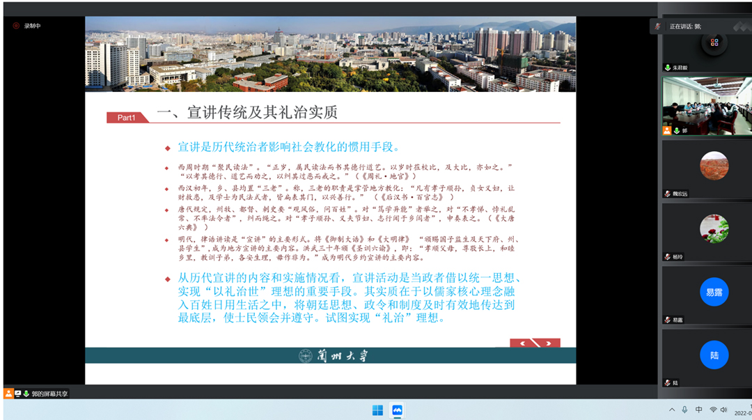
Task: Click the bullet text starting with 唐代规定
Action: pyautogui.click(x=346, y=219)
